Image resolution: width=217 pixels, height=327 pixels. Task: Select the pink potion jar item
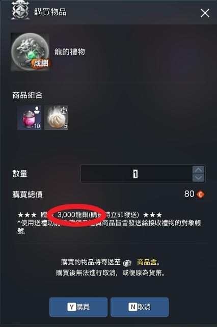[x=29, y=118]
